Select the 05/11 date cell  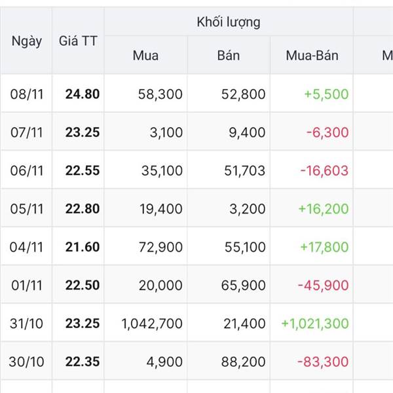[26, 209]
